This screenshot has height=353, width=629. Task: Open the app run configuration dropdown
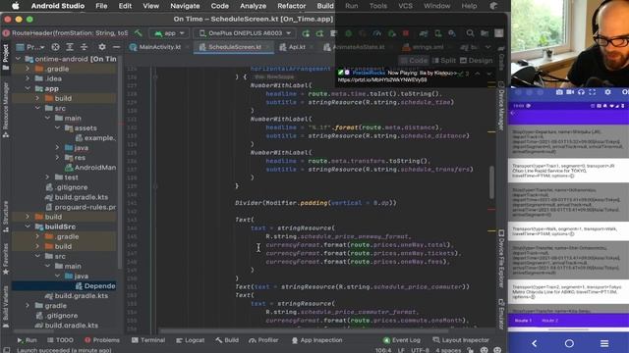click(169, 33)
